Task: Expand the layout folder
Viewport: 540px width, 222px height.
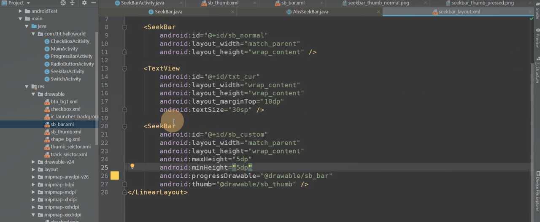Action: pos(34,169)
